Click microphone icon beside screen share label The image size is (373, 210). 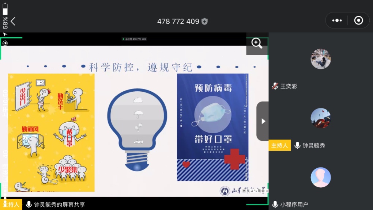[x=29, y=205]
